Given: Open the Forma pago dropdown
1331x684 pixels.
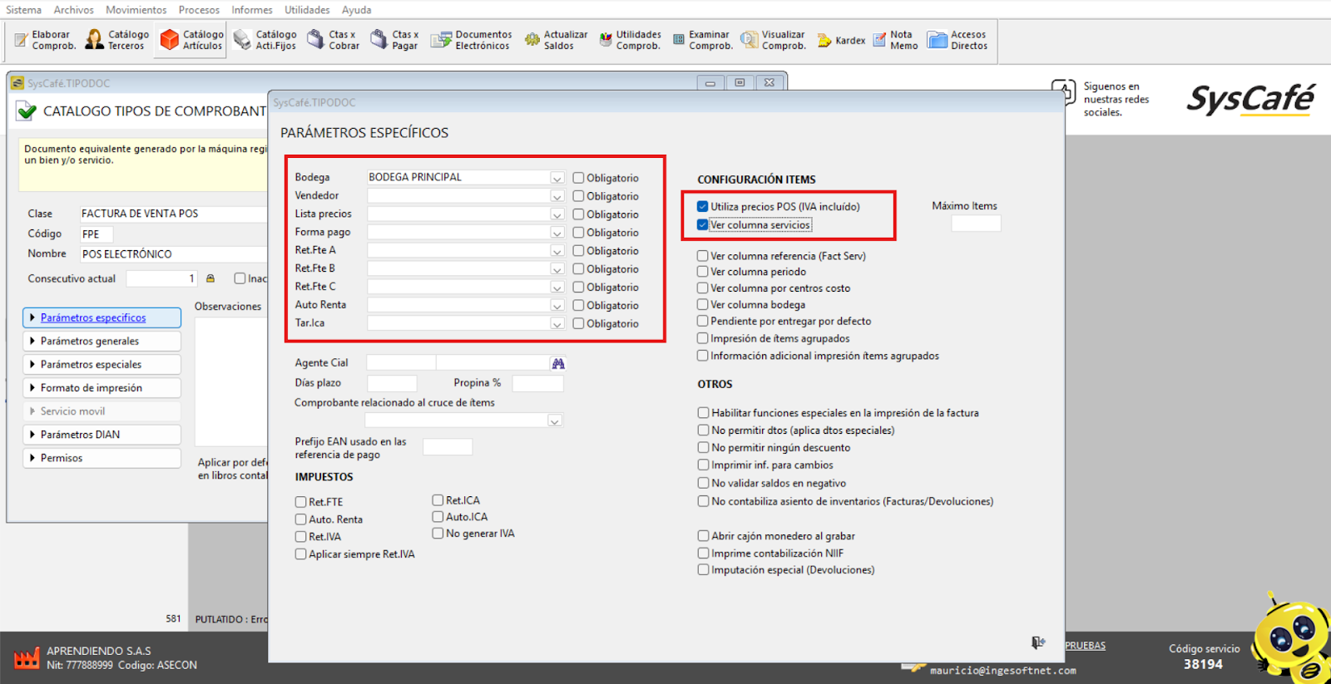Looking at the screenshot, I should (x=557, y=233).
